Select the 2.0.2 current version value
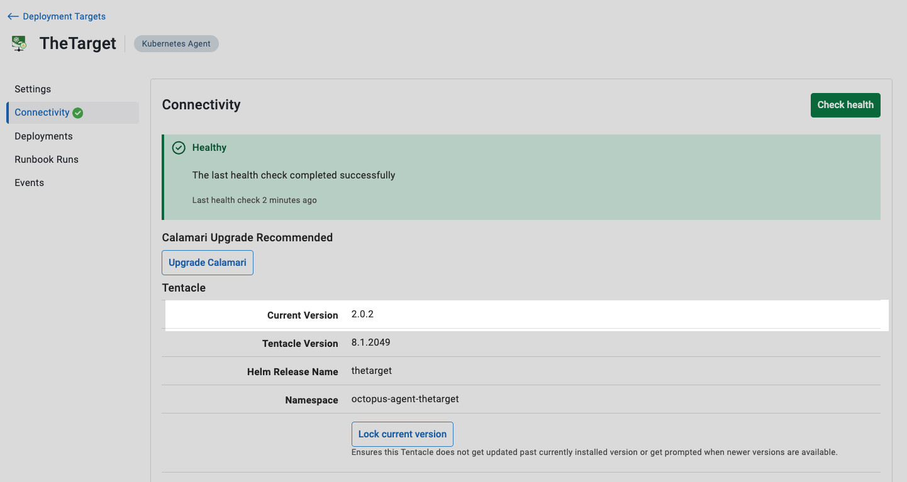The image size is (907, 482). [x=362, y=314]
